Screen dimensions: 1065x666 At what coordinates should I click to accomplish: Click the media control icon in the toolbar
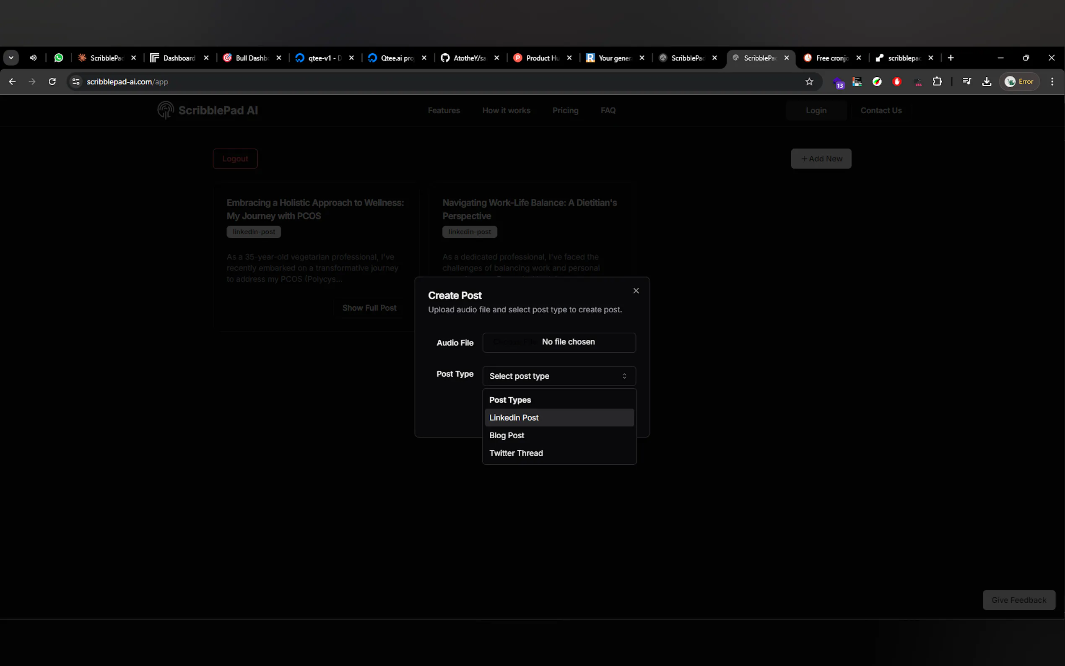click(966, 81)
